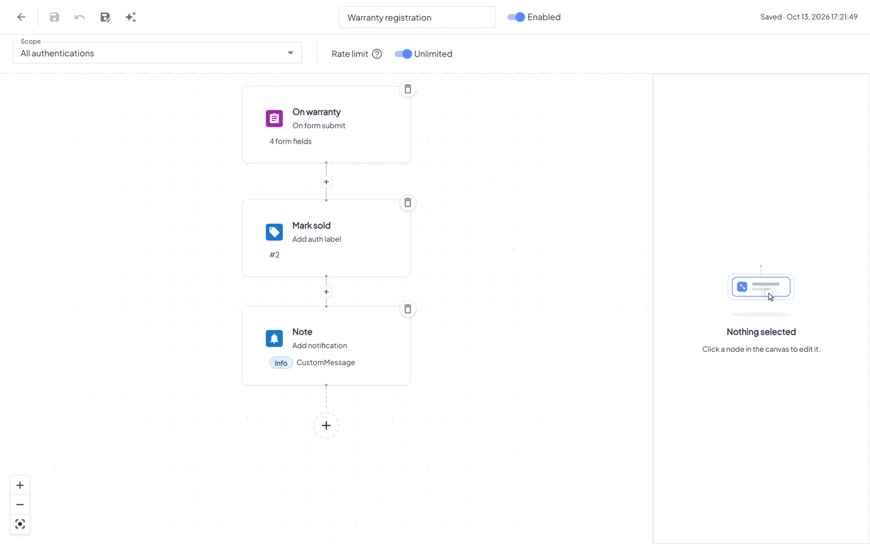870x544 pixels.
Task: Click the save-and-edit icon
Action: pos(105,17)
